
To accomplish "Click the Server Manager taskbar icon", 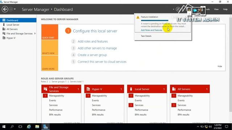I will 45,127.
